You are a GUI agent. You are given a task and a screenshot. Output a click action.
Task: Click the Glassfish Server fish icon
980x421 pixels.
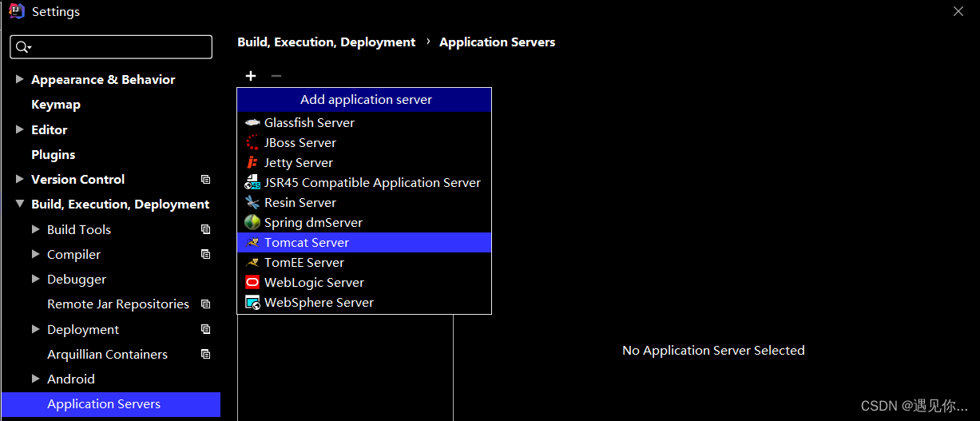click(252, 123)
